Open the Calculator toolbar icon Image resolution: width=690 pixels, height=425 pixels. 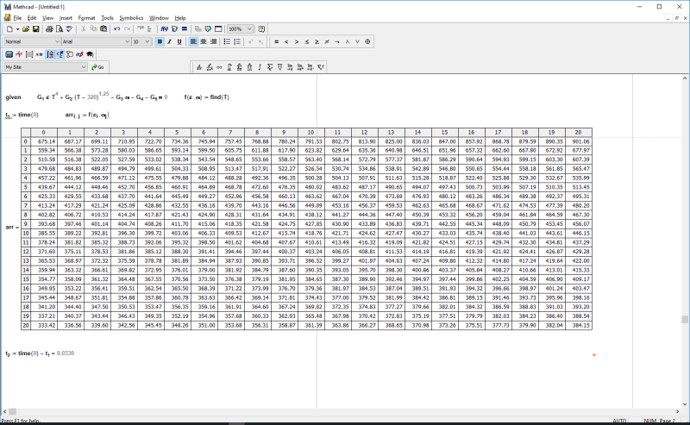[9, 54]
